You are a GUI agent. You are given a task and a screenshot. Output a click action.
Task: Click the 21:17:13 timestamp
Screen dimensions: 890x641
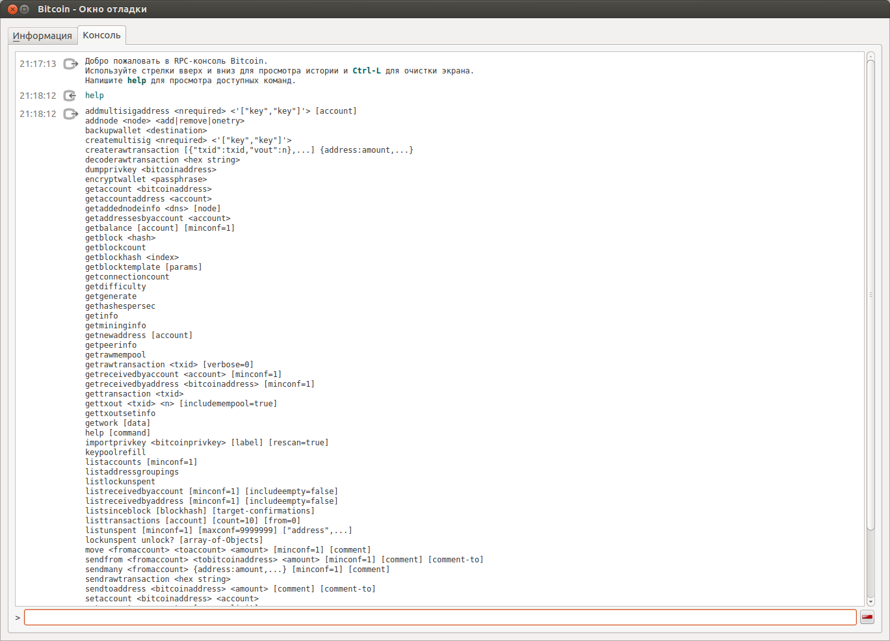pos(38,64)
